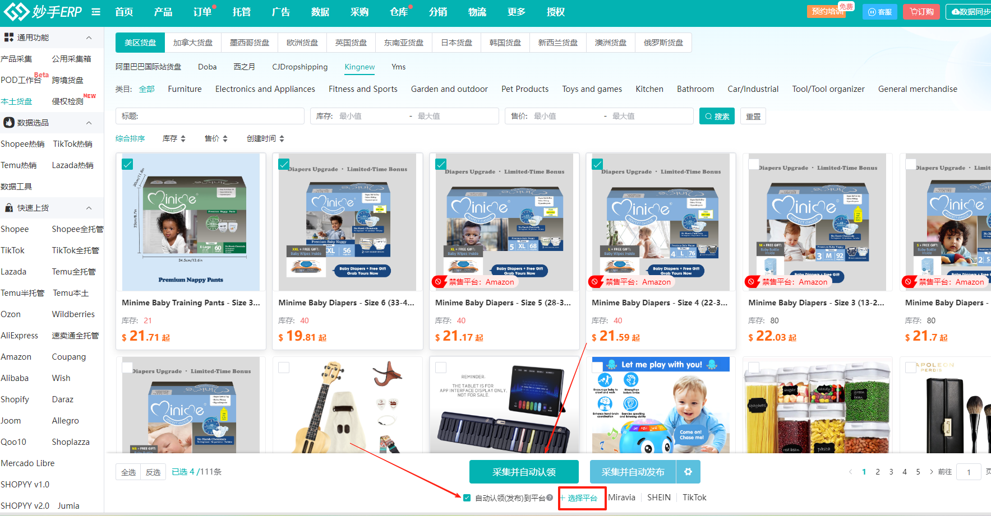This screenshot has height=516, width=991.
Task: Open the Minime Training Pants product image
Action: pyautogui.click(x=191, y=222)
